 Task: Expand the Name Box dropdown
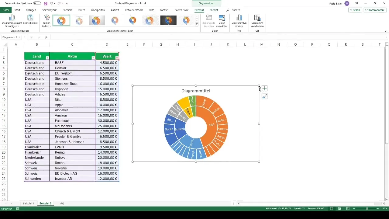[x=19, y=37]
